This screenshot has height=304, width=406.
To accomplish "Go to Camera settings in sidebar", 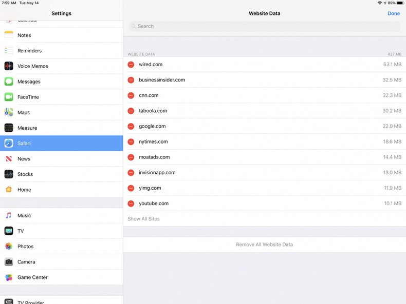I will pyautogui.click(x=26, y=262).
